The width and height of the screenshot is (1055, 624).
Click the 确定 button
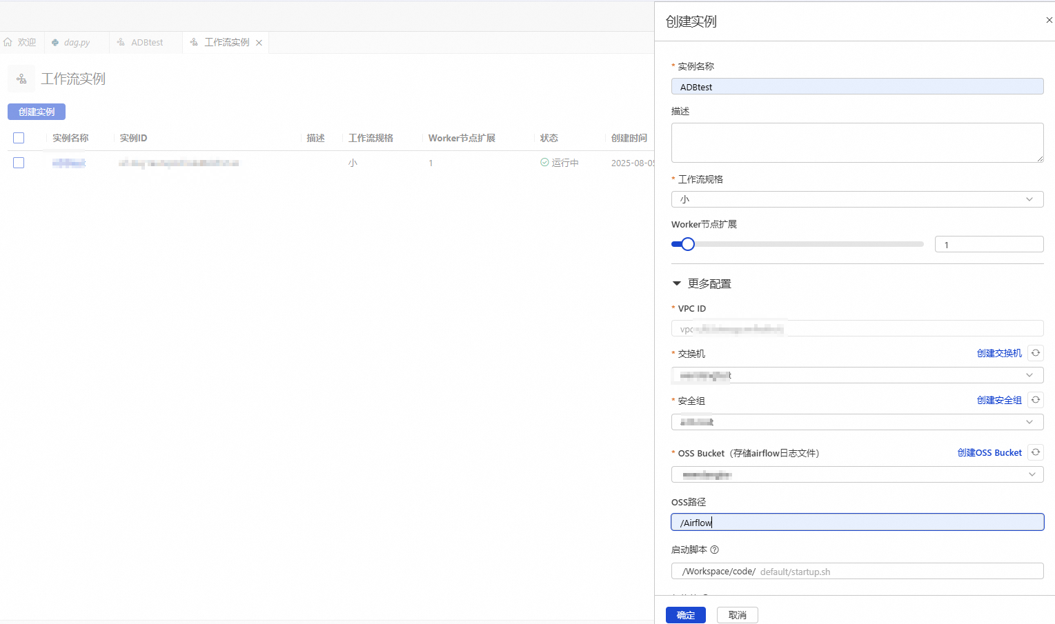pos(686,615)
